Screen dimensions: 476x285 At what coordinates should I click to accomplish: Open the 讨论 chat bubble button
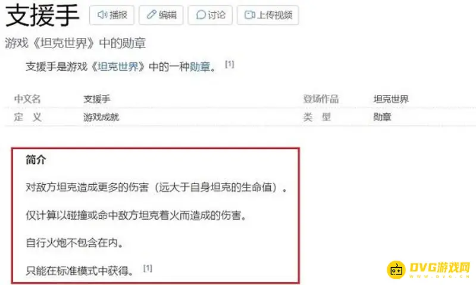click(x=210, y=15)
